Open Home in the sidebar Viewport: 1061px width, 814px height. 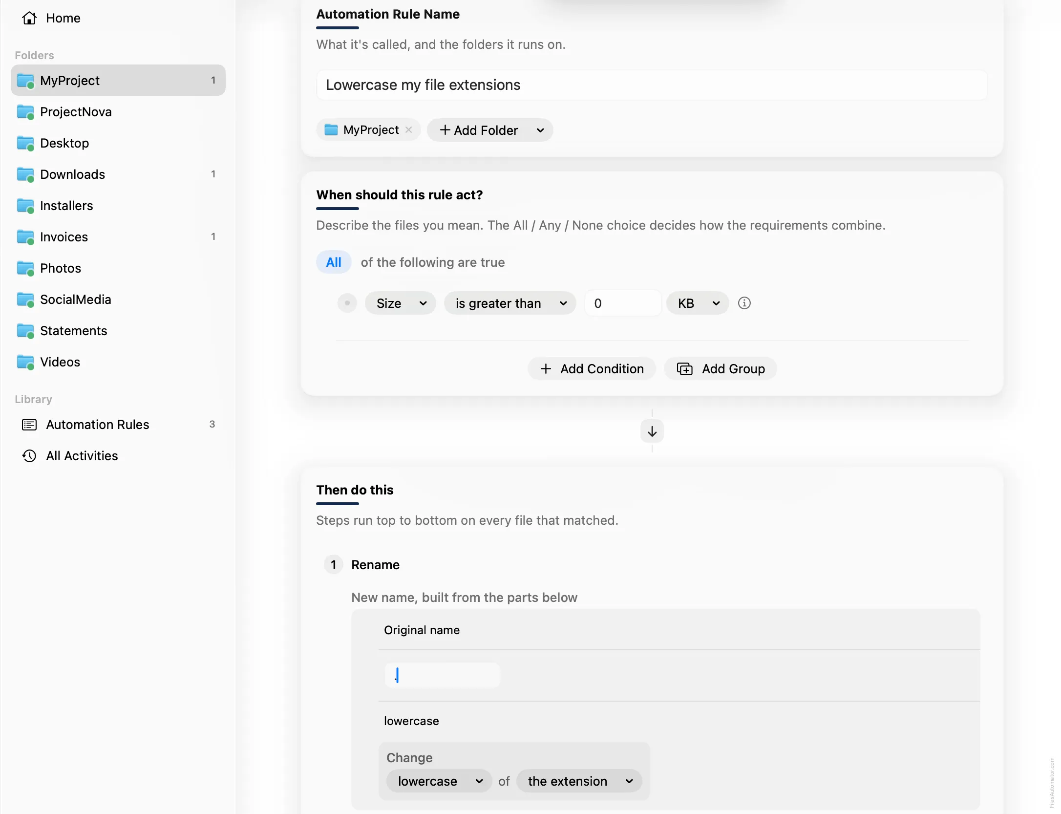51,18
